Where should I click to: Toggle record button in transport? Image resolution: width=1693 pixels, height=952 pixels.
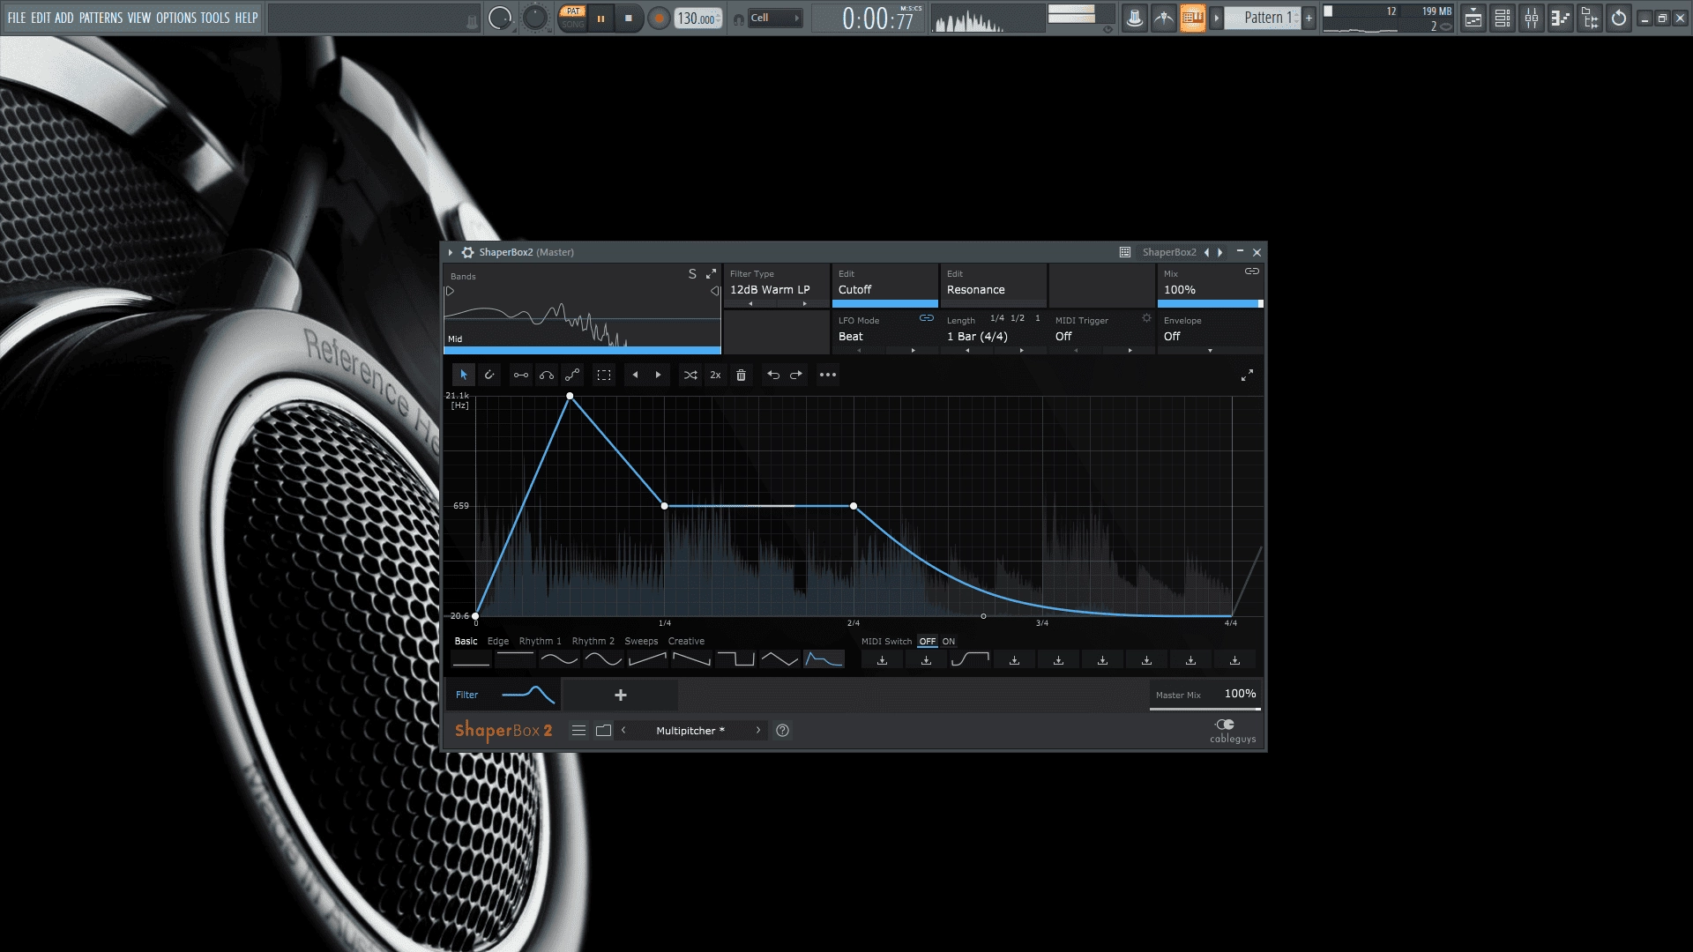(658, 18)
